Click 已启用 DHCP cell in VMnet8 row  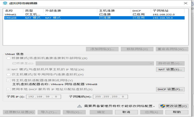(139, 18)
